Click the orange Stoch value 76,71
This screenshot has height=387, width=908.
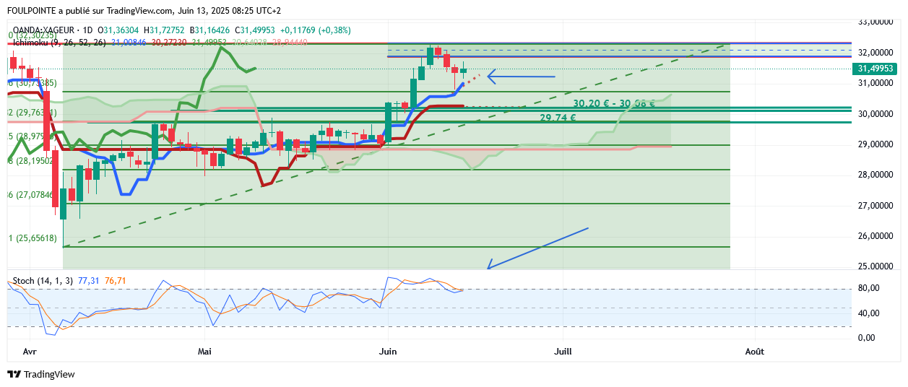pyautogui.click(x=116, y=279)
